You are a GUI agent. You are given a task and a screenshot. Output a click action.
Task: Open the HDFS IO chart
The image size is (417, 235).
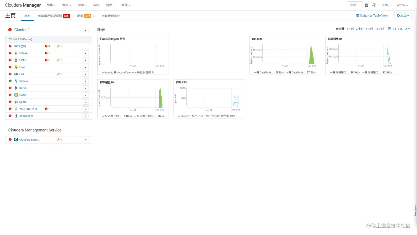pos(285,55)
